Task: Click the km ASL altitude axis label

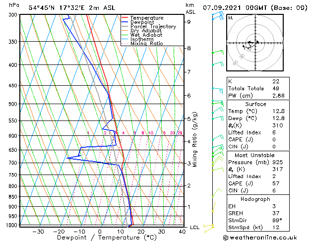Action: pos(190,8)
